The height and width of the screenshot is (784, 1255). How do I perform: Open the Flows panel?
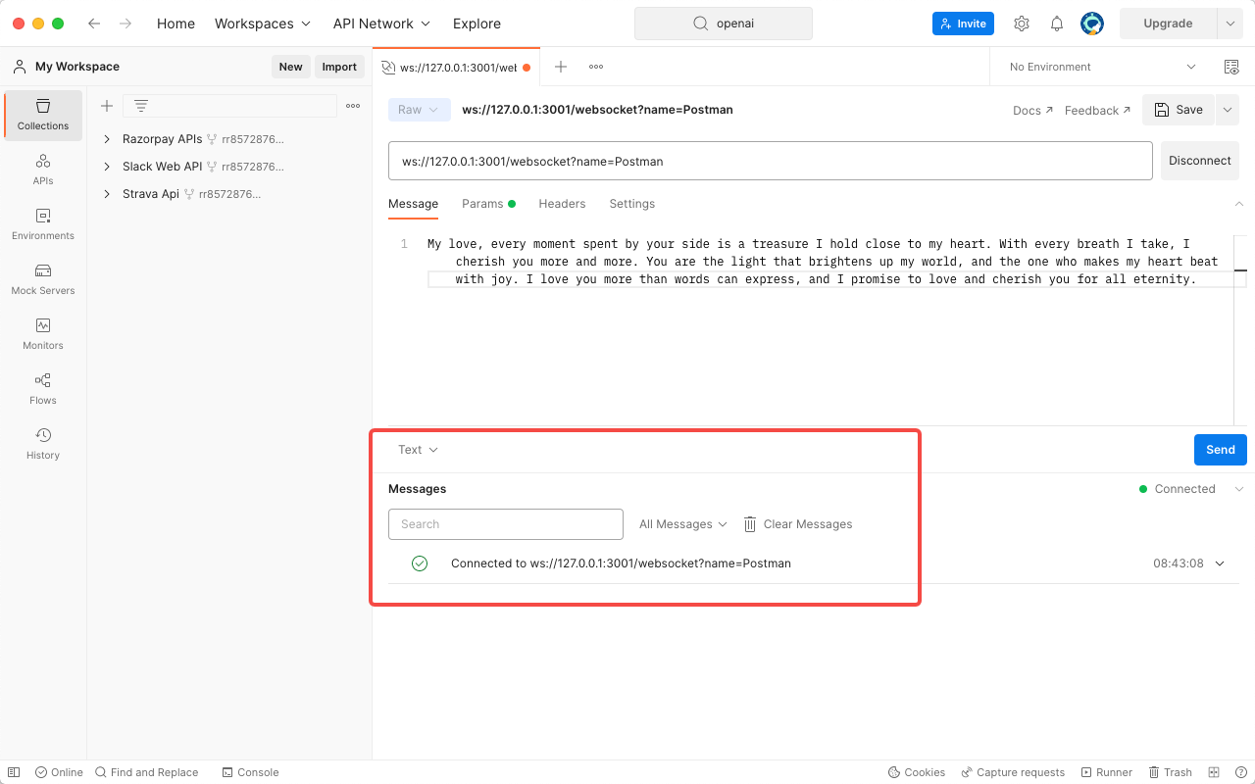[42, 388]
